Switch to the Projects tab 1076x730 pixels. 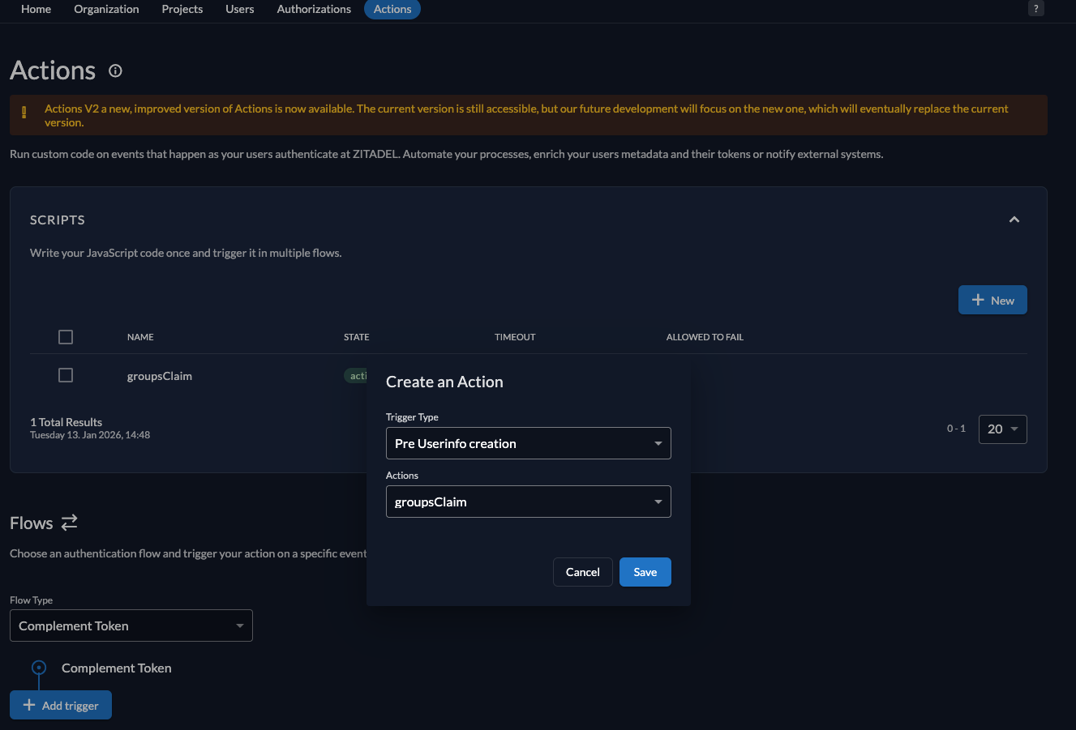pyautogui.click(x=182, y=9)
